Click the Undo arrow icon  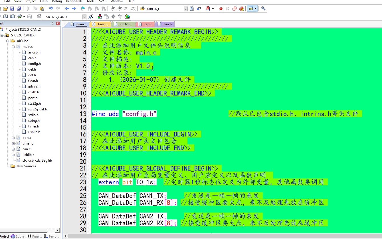click(51, 9)
